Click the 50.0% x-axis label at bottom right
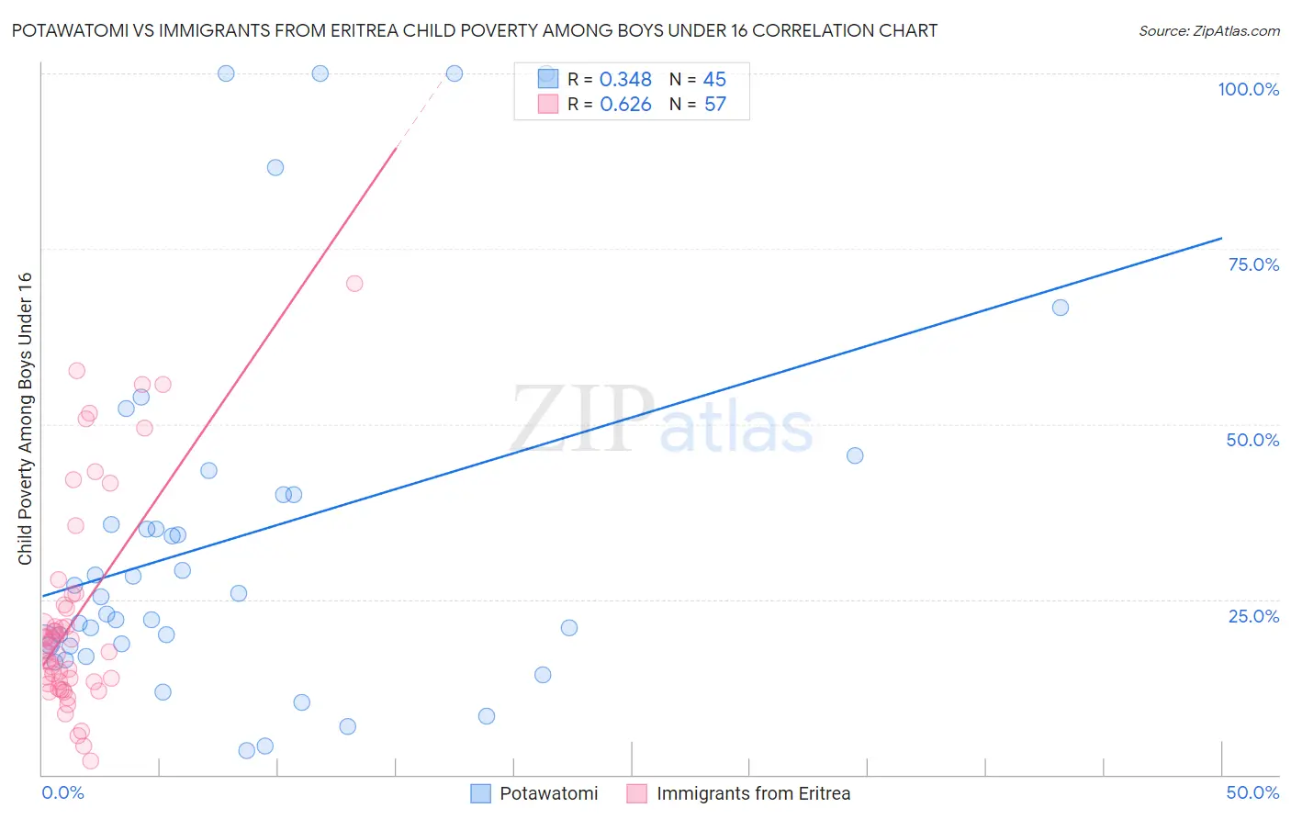The width and height of the screenshot is (1291, 819). [x=1253, y=792]
